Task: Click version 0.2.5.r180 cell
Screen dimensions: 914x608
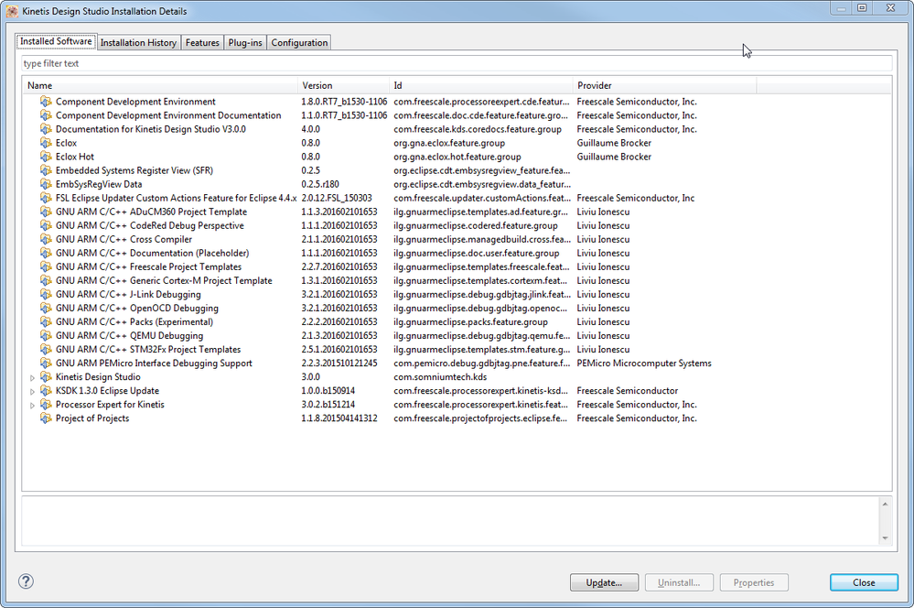Action: pyautogui.click(x=320, y=184)
